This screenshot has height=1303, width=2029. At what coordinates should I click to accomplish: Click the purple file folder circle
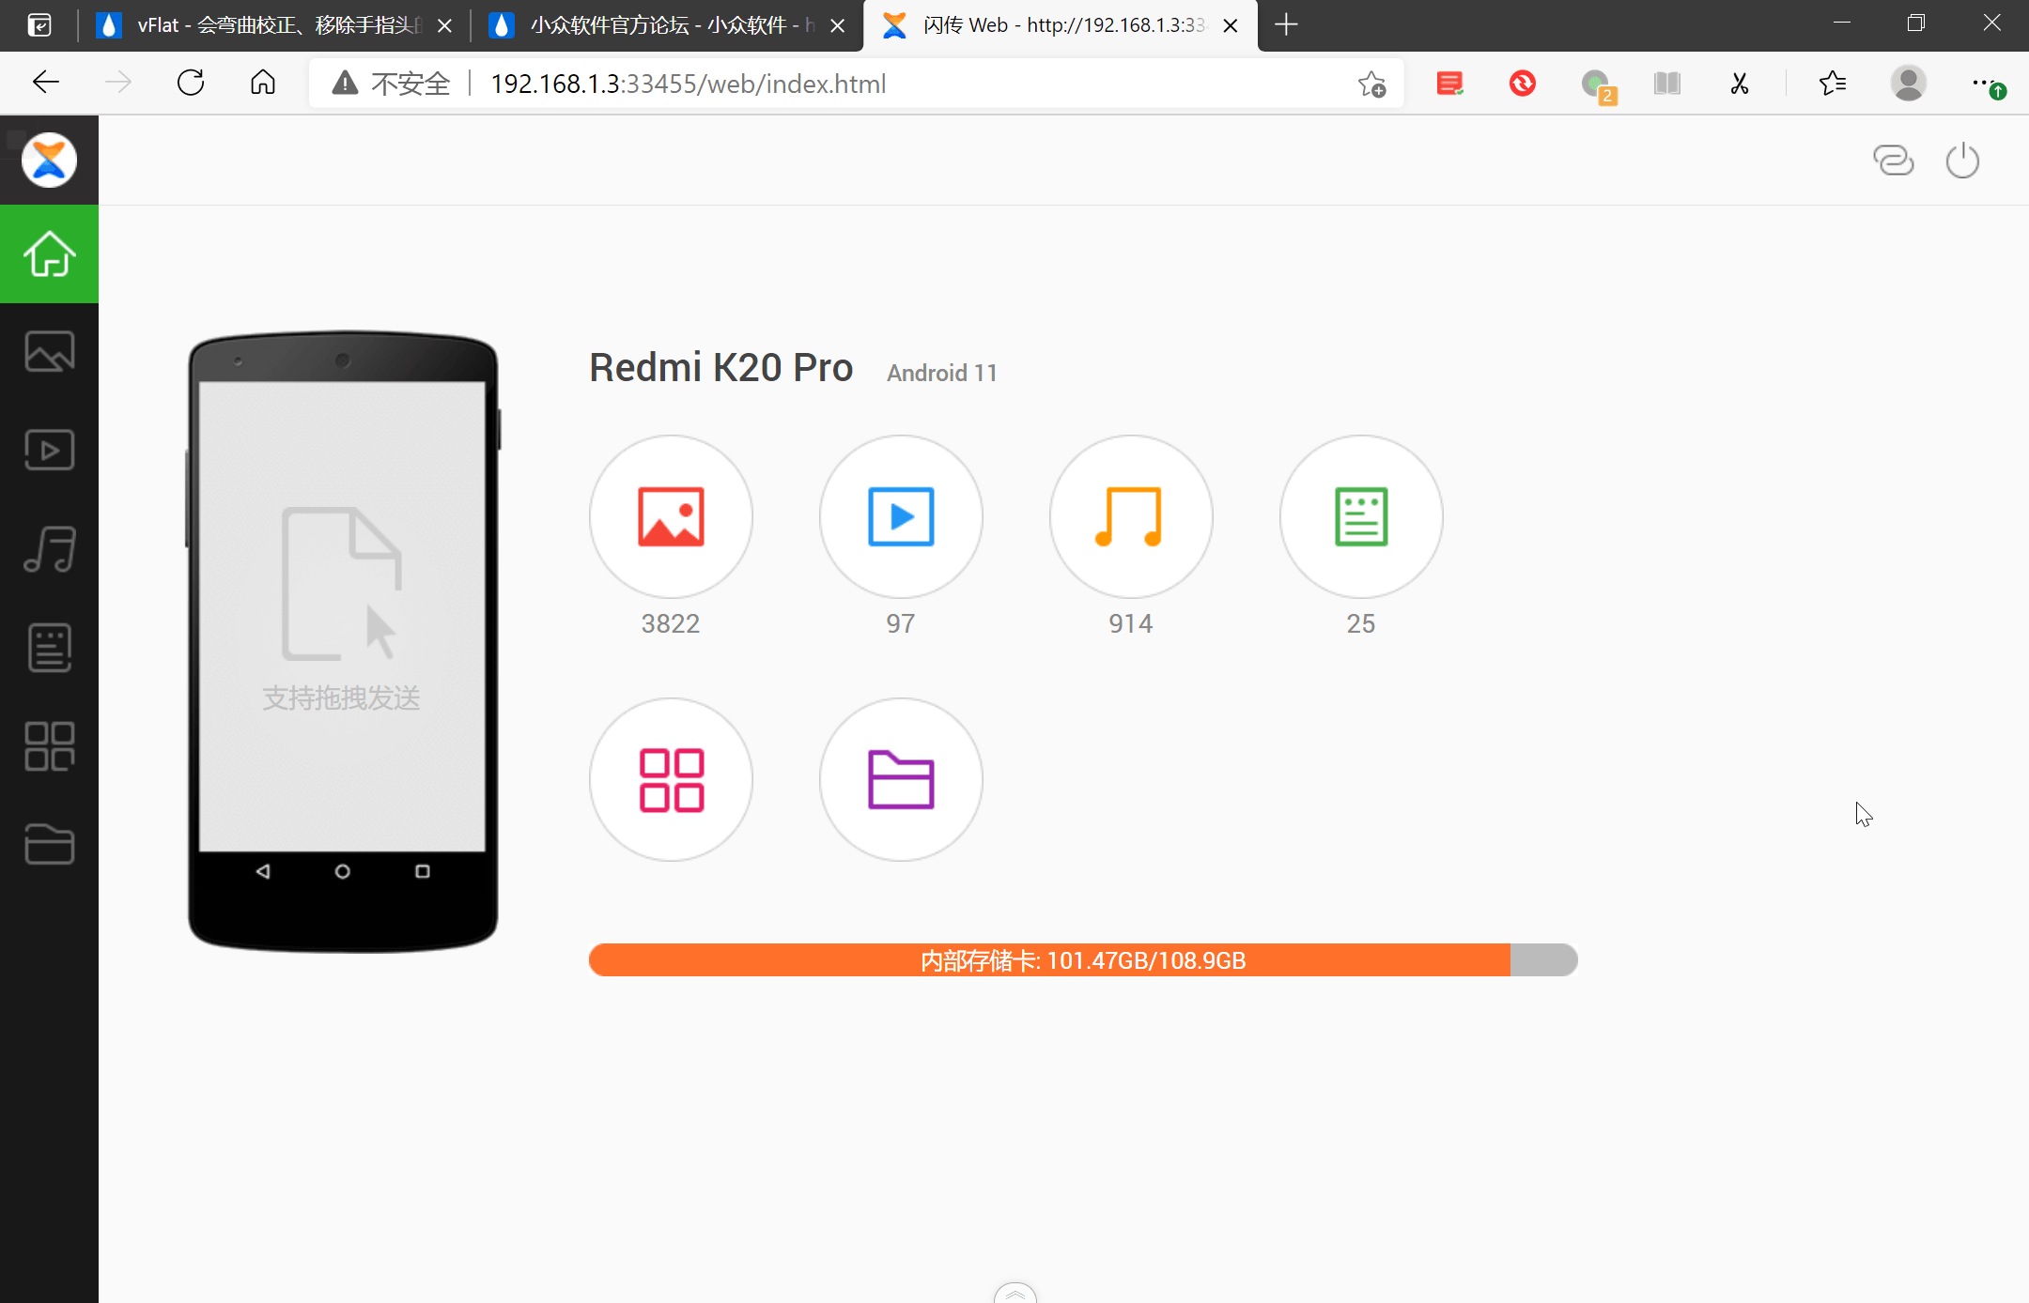coord(901,779)
